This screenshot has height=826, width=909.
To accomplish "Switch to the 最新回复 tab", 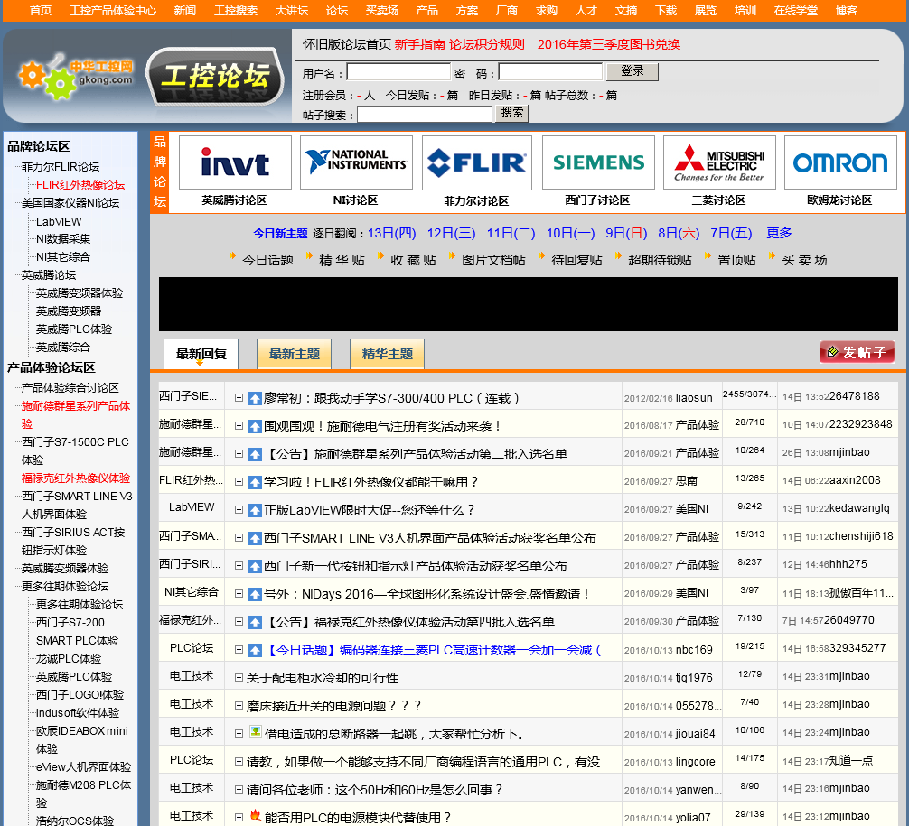I will pos(201,353).
